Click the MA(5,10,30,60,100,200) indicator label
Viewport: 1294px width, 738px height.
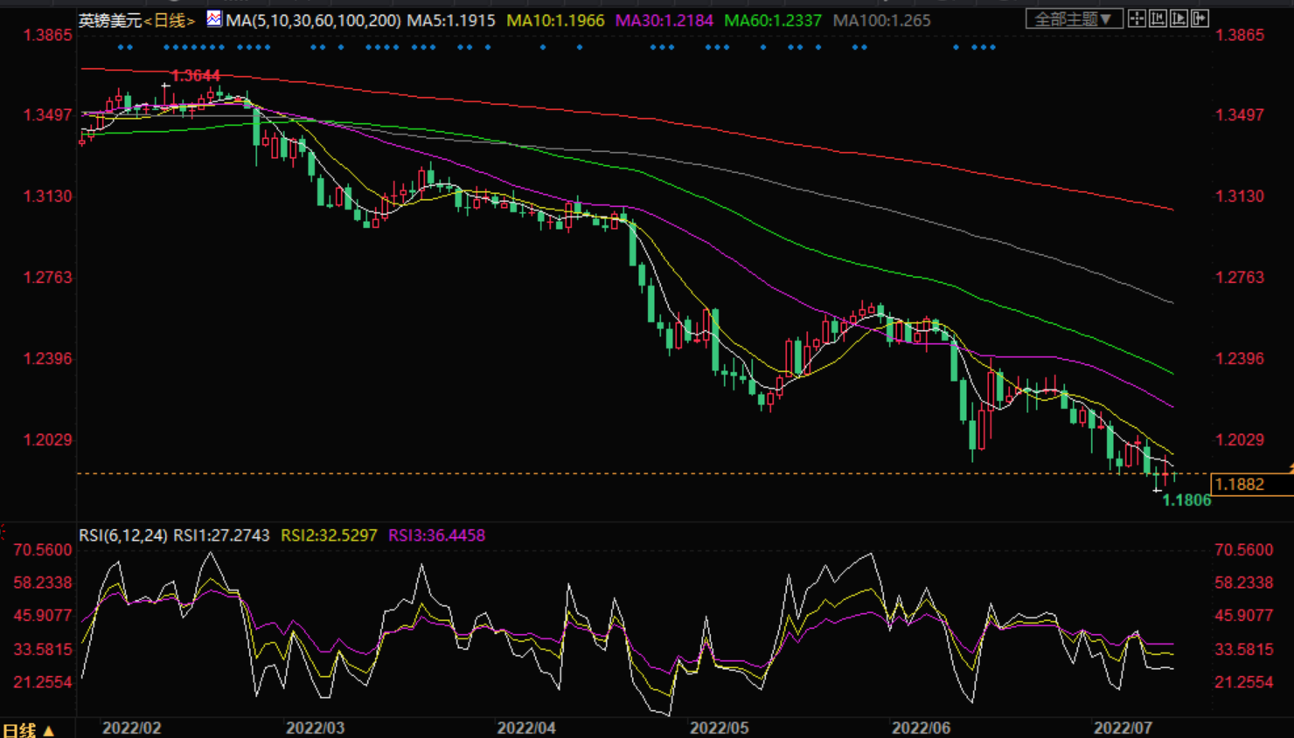(313, 20)
